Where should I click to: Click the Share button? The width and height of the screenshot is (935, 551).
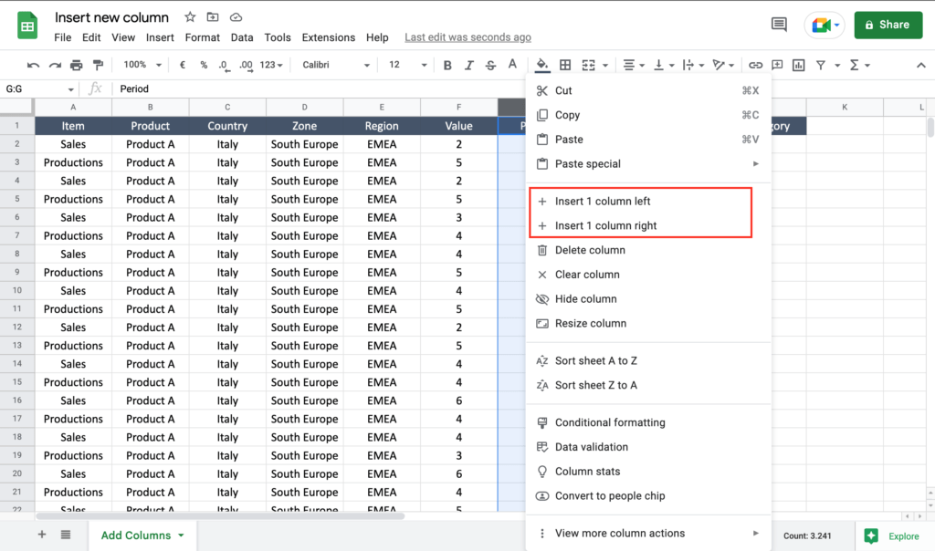[x=887, y=25]
